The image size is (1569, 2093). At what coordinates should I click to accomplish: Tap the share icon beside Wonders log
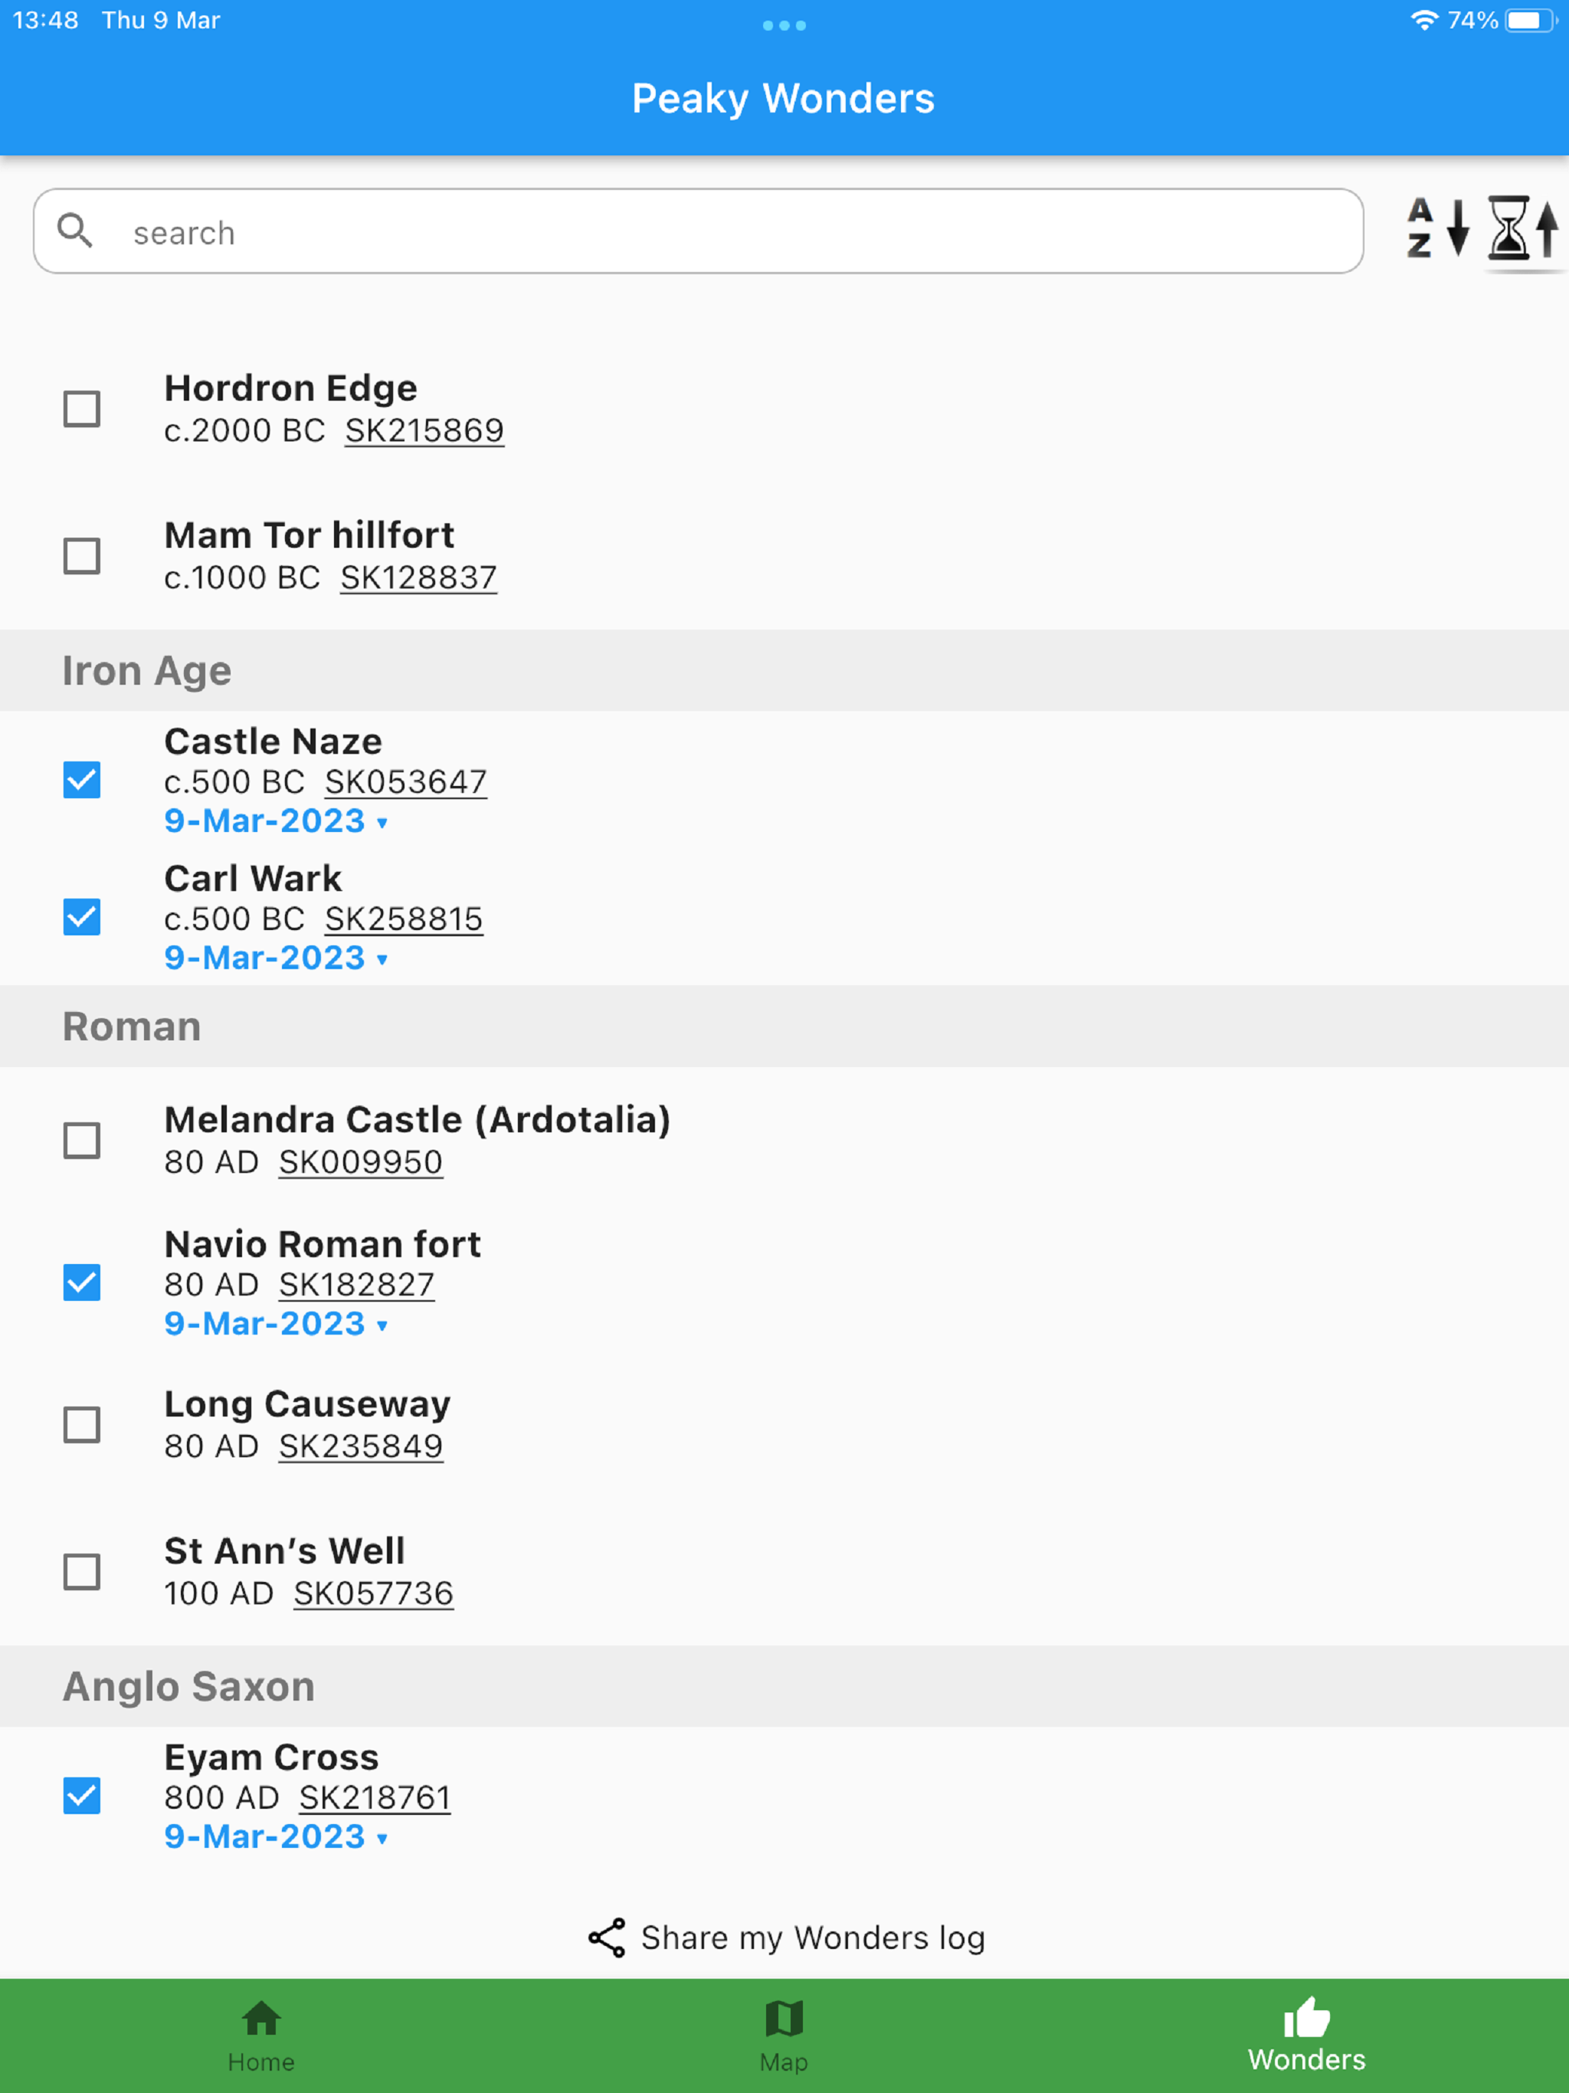[607, 1937]
